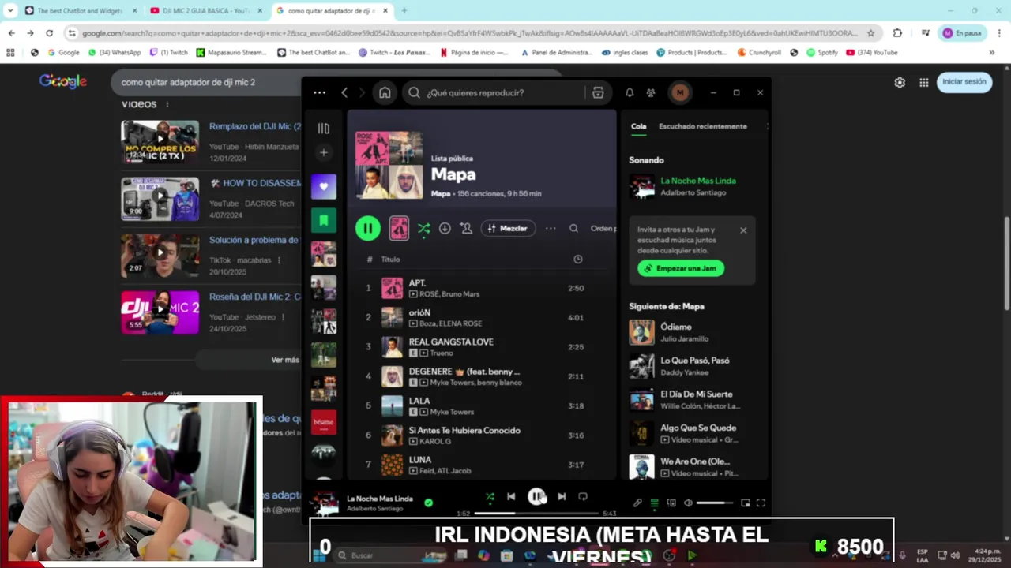
Task: Toggle playlist shuffle next to download icon
Action: 423,228
